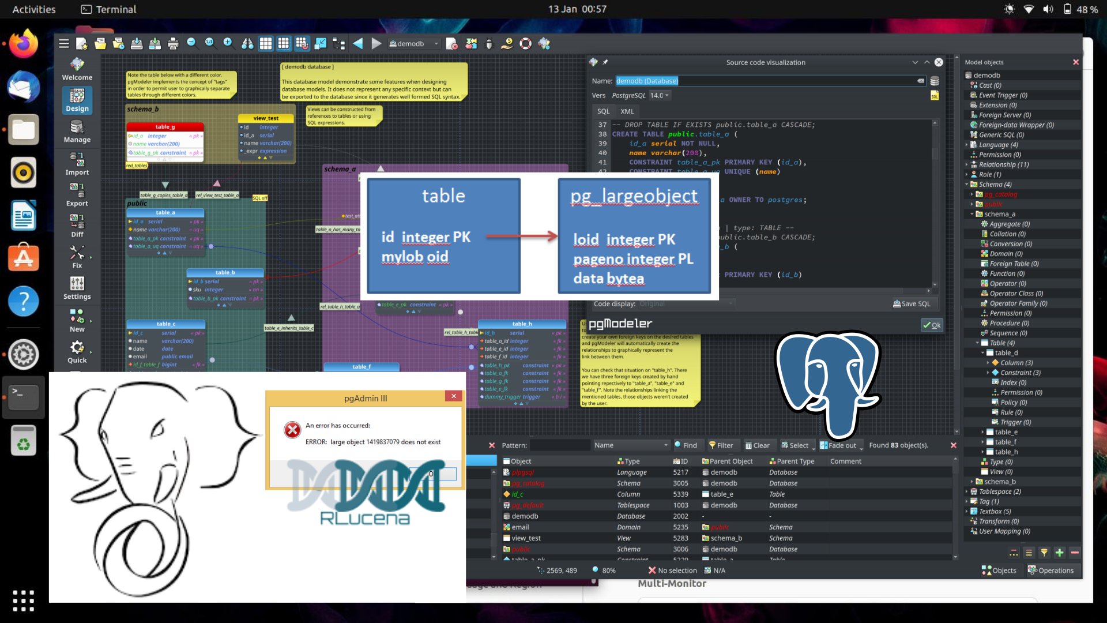Click the demodb (Database) name field
Image resolution: width=1107 pixels, height=623 pixels.
pos(771,81)
